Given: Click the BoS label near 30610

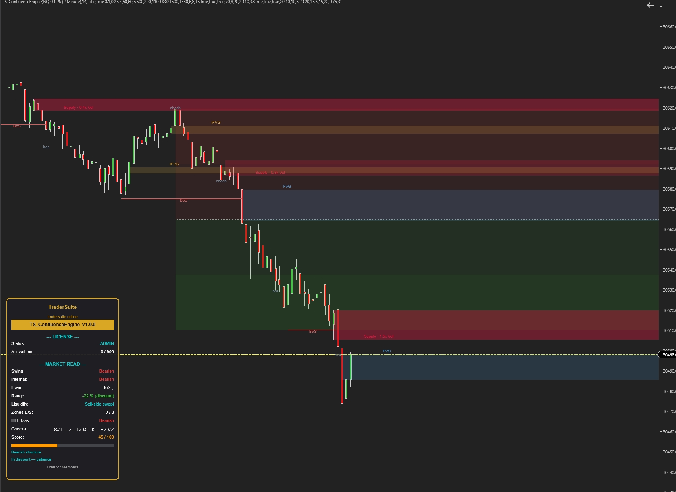Looking at the screenshot, I should click(17, 126).
